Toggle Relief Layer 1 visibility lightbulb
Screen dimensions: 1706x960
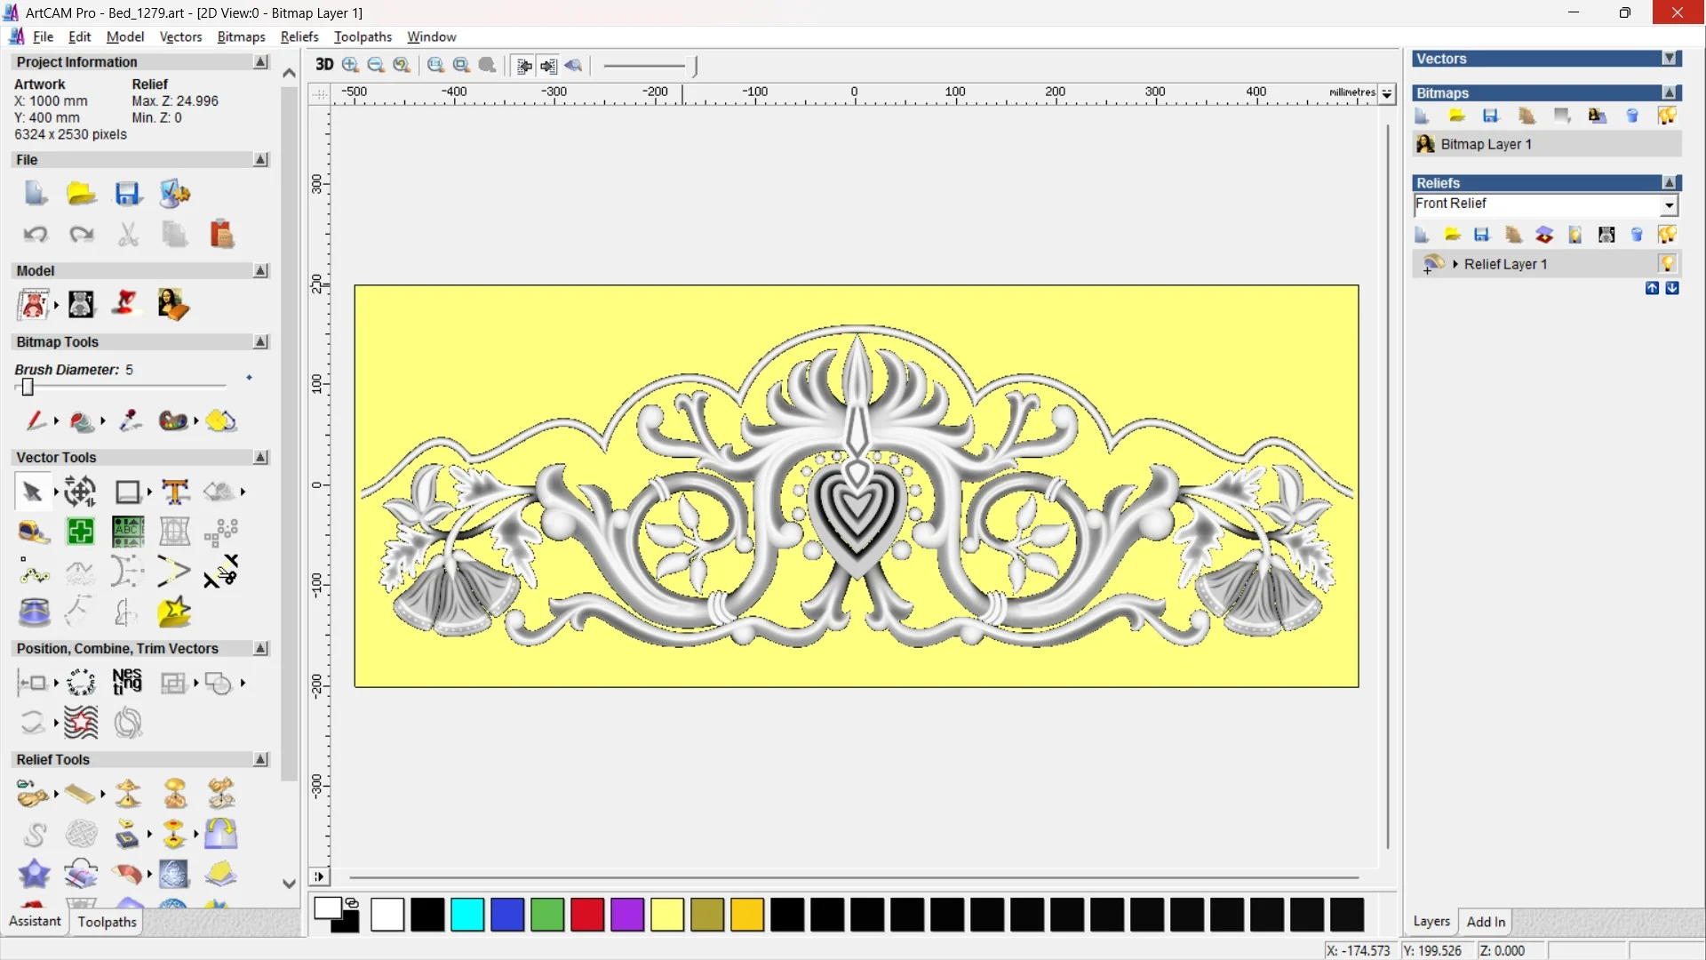1667,264
